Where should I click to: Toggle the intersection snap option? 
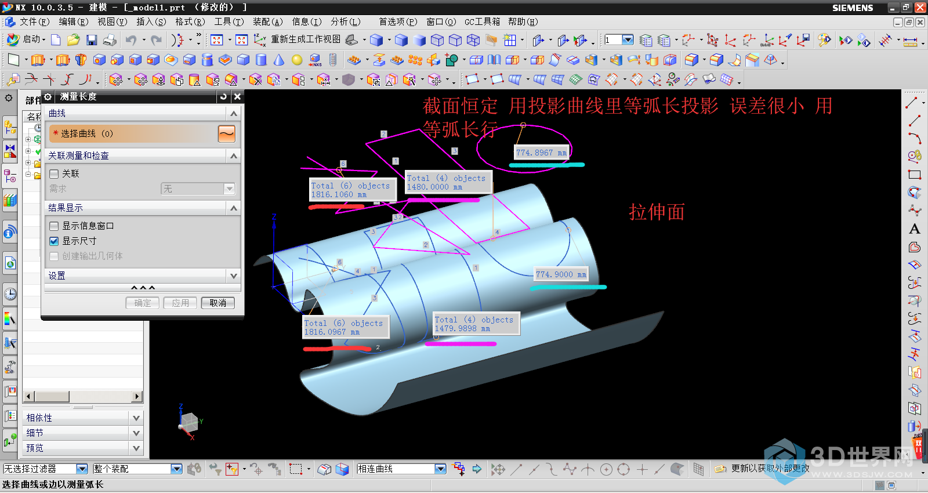point(588,469)
